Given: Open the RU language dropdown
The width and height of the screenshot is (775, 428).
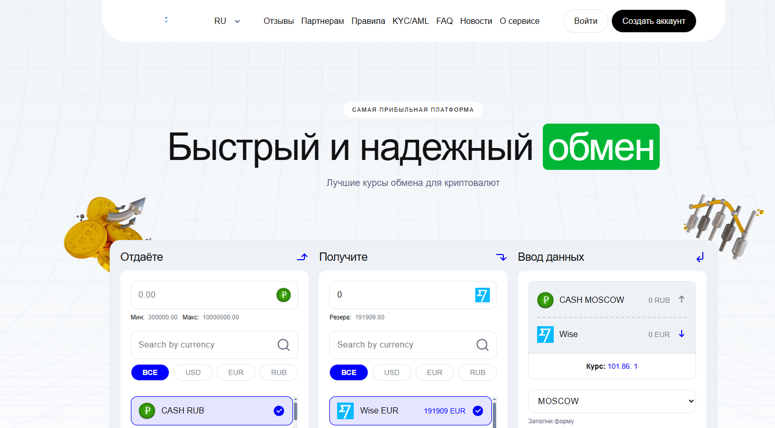Looking at the screenshot, I should click(227, 21).
